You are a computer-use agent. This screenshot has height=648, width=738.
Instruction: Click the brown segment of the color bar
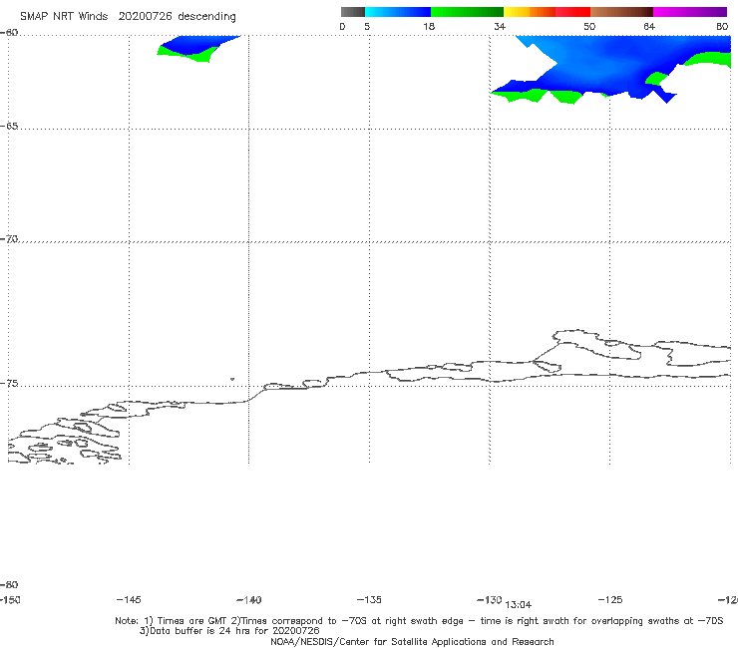tap(621, 12)
